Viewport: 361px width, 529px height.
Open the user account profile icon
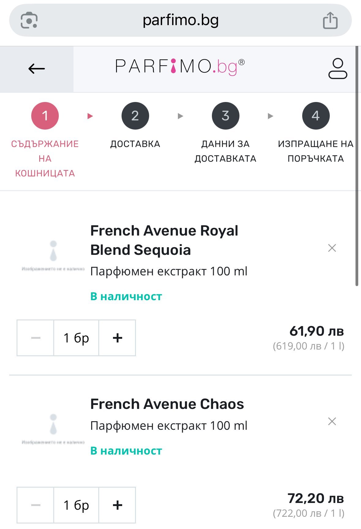pos(337,69)
